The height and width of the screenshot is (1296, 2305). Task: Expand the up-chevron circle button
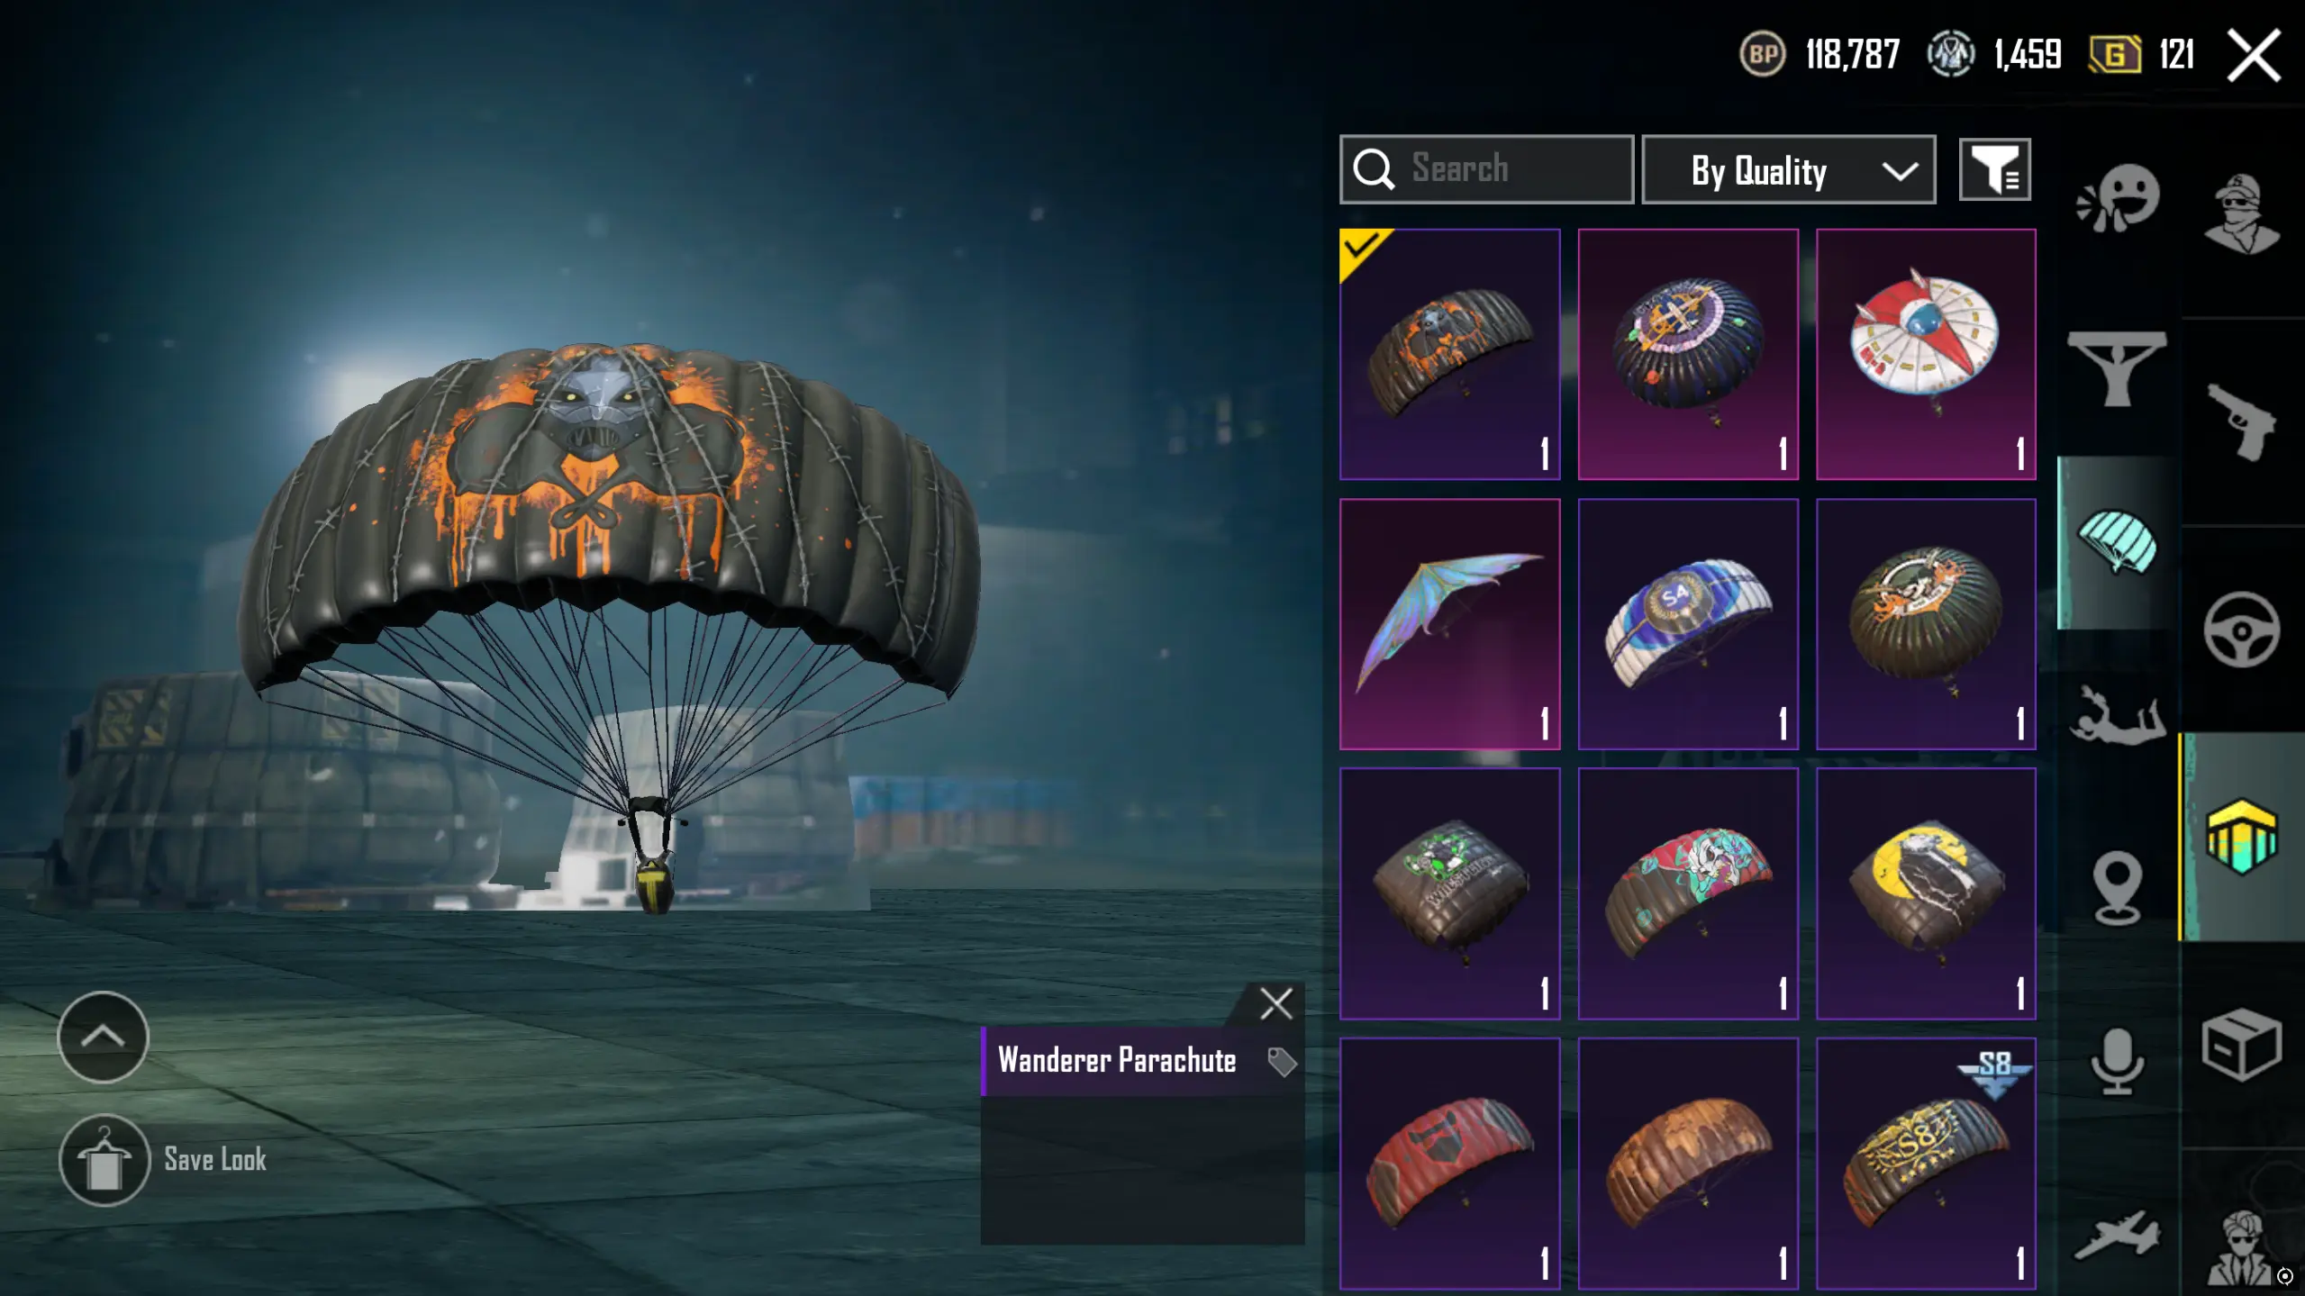coord(103,1037)
